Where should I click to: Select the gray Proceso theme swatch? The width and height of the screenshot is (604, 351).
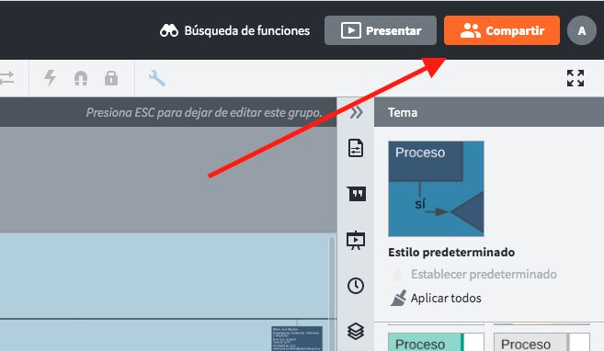[x=542, y=342]
